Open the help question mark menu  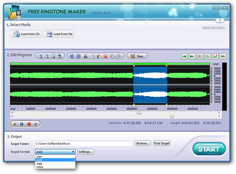click(220, 20)
